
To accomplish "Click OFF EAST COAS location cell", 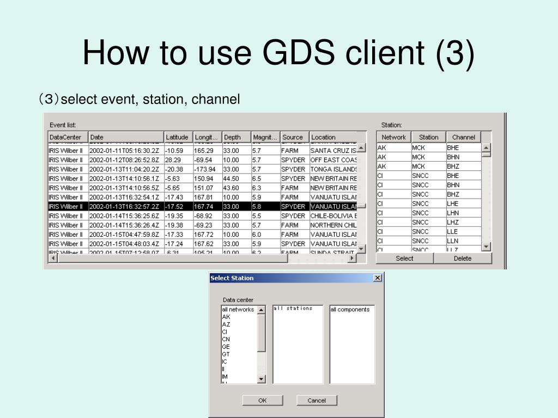I will [333, 160].
